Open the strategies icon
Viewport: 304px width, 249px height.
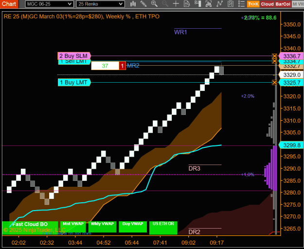point(231,4)
